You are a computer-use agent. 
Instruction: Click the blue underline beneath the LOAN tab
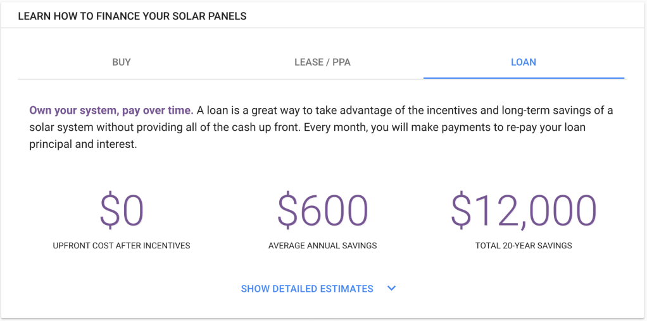[524, 78]
